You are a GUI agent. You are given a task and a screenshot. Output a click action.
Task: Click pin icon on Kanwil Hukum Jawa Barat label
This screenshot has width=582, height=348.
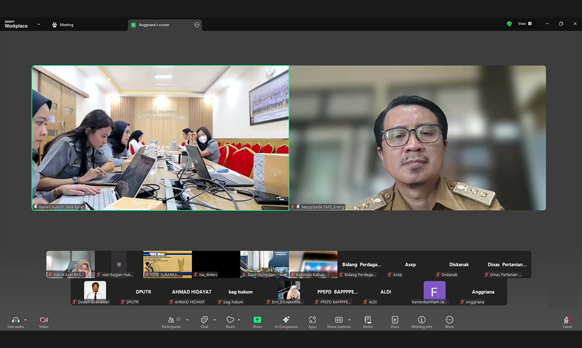point(36,207)
